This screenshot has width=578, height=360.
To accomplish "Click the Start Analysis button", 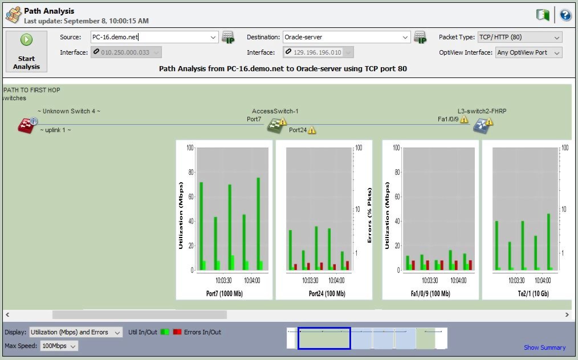I will pyautogui.click(x=26, y=51).
